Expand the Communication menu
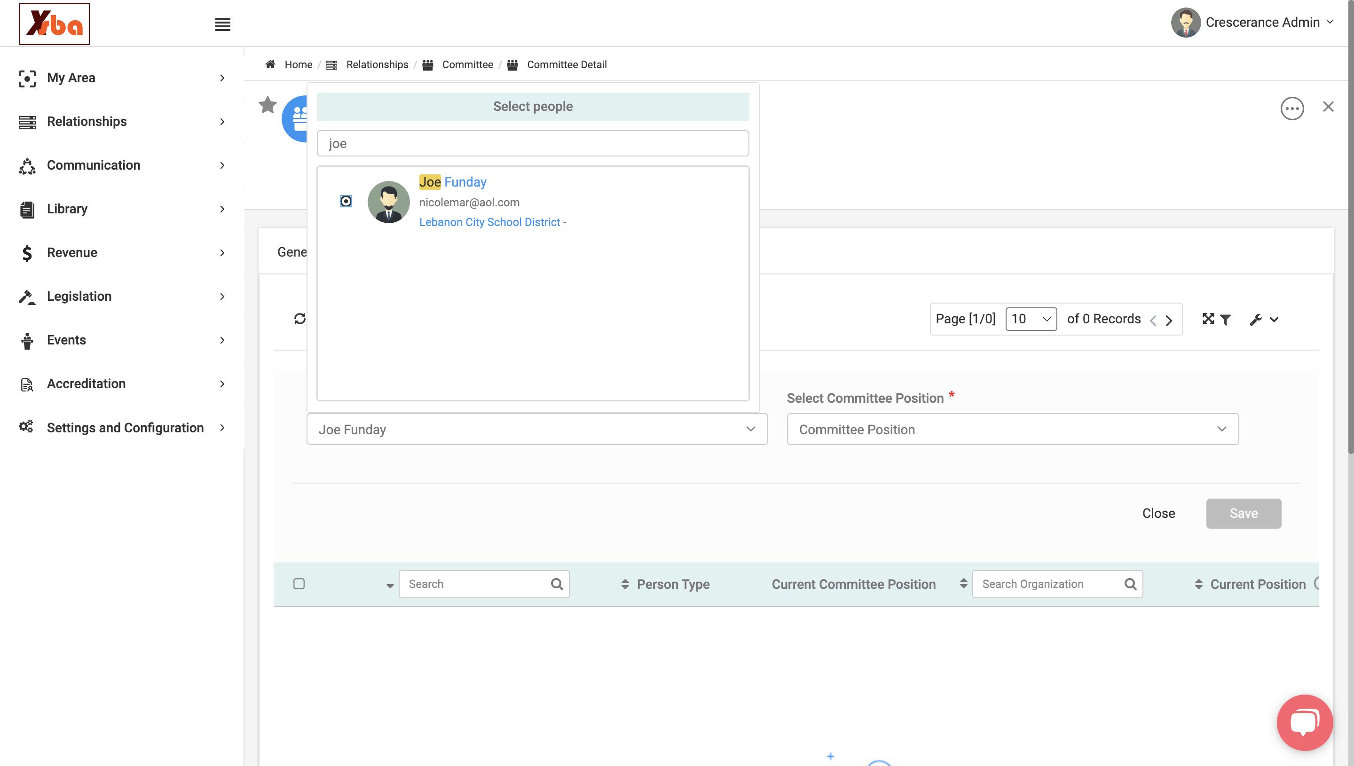This screenshot has width=1354, height=766. pos(122,165)
